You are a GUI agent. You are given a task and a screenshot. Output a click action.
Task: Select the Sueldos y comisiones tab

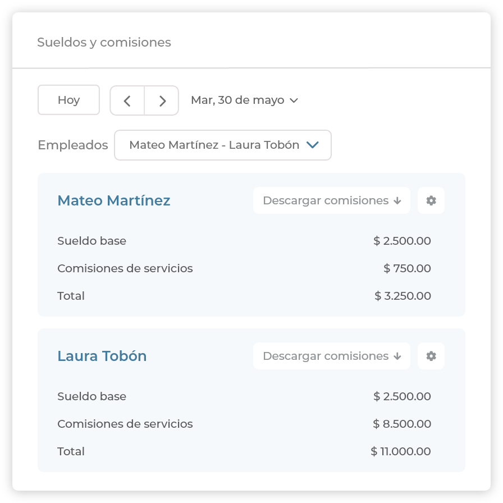click(x=104, y=43)
